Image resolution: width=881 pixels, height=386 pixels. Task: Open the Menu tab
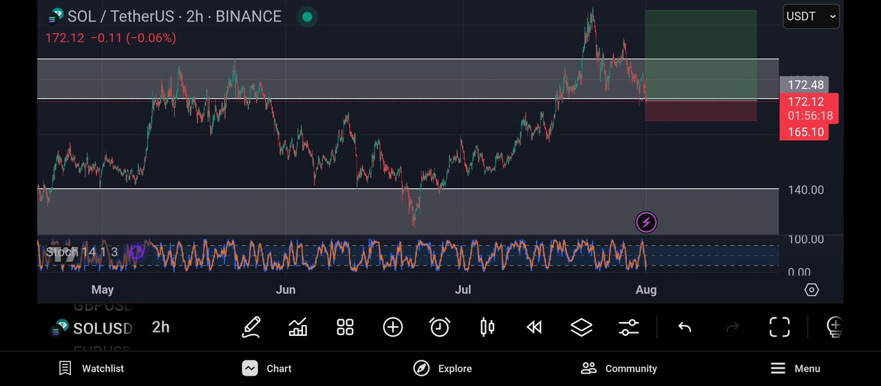pos(795,368)
